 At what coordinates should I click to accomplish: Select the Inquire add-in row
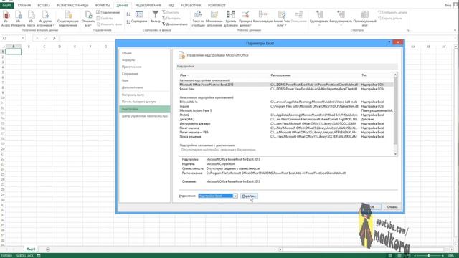pyautogui.click(x=286, y=106)
